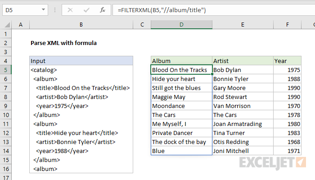Select the year 1971 cell

click(287, 151)
